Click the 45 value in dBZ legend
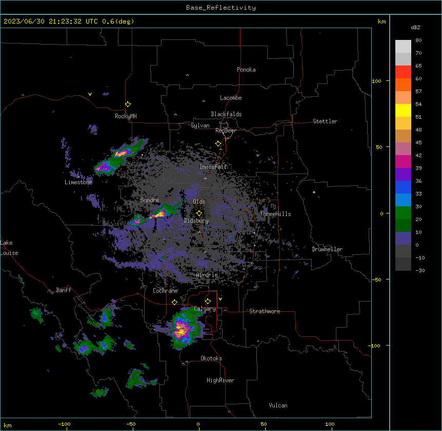 [418, 143]
